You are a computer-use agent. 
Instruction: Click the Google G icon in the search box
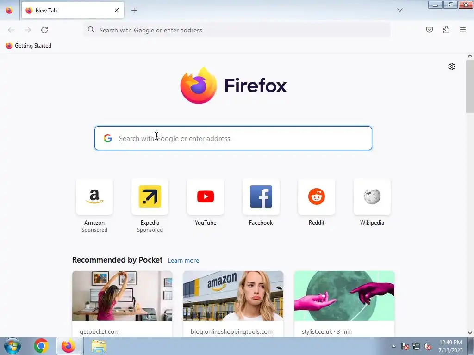pyautogui.click(x=107, y=138)
